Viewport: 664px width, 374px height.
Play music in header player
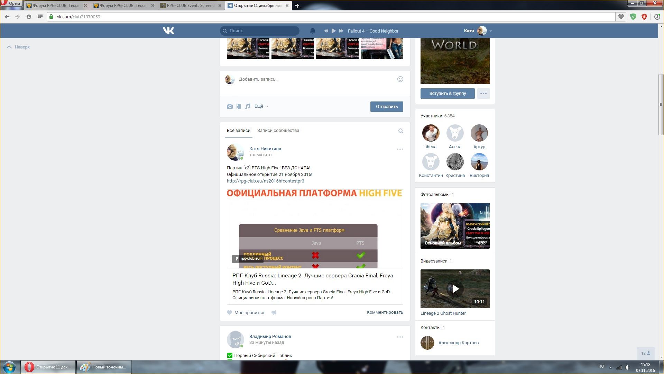(x=333, y=31)
